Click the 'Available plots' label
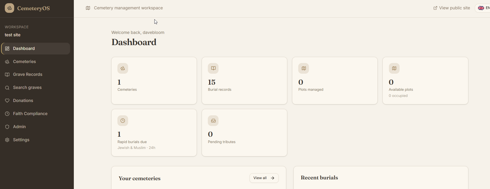 (x=401, y=89)
